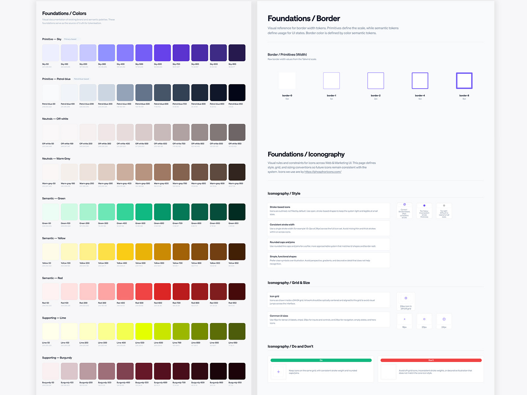
Task: Click the too heavy filled dot icon
Action: coord(424,205)
